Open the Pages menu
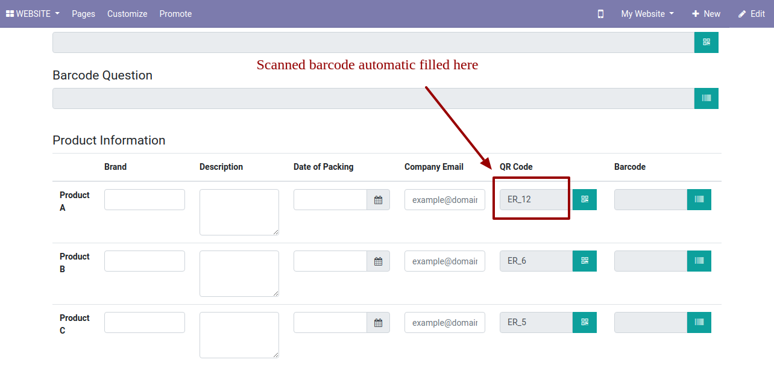The height and width of the screenshot is (386, 774). pyautogui.click(x=83, y=14)
